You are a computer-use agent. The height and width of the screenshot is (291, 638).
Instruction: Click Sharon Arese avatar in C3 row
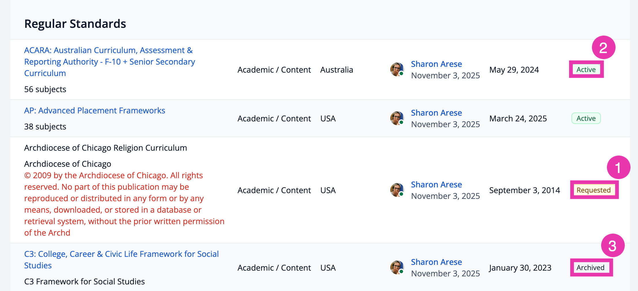(x=397, y=267)
